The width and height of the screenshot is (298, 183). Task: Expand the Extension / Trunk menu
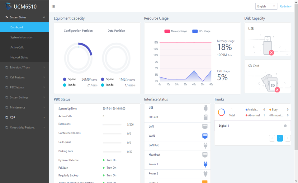click(24, 67)
